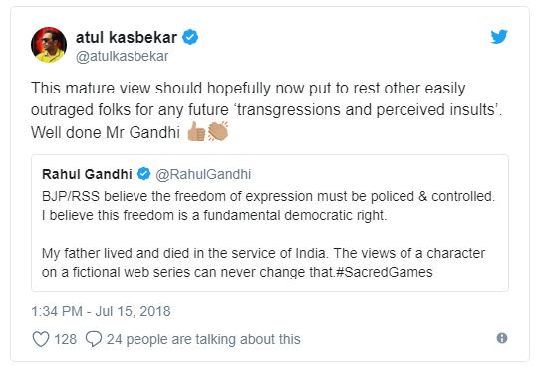The height and width of the screenshot is (372, 539).
Task: Open the atul kasbekar display name
Action: click(x=127, y=37)
